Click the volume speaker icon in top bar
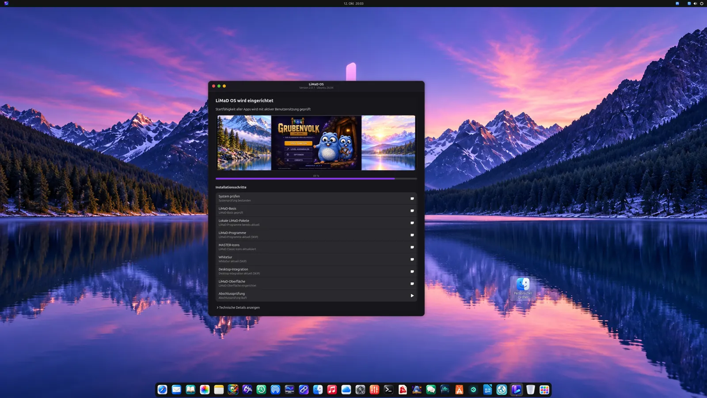Viewport: 707px width, 398px height. [695, 4]
